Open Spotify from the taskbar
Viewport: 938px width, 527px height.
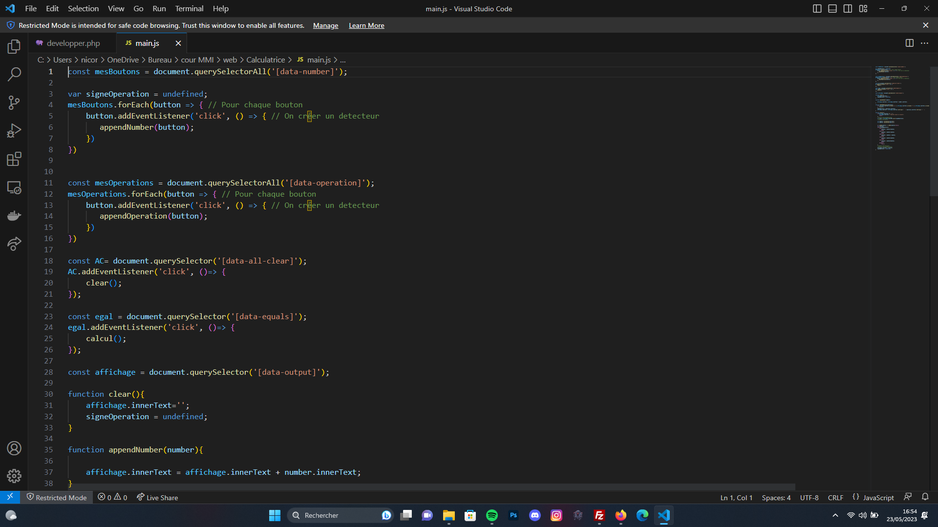click(x=491, y=515)
